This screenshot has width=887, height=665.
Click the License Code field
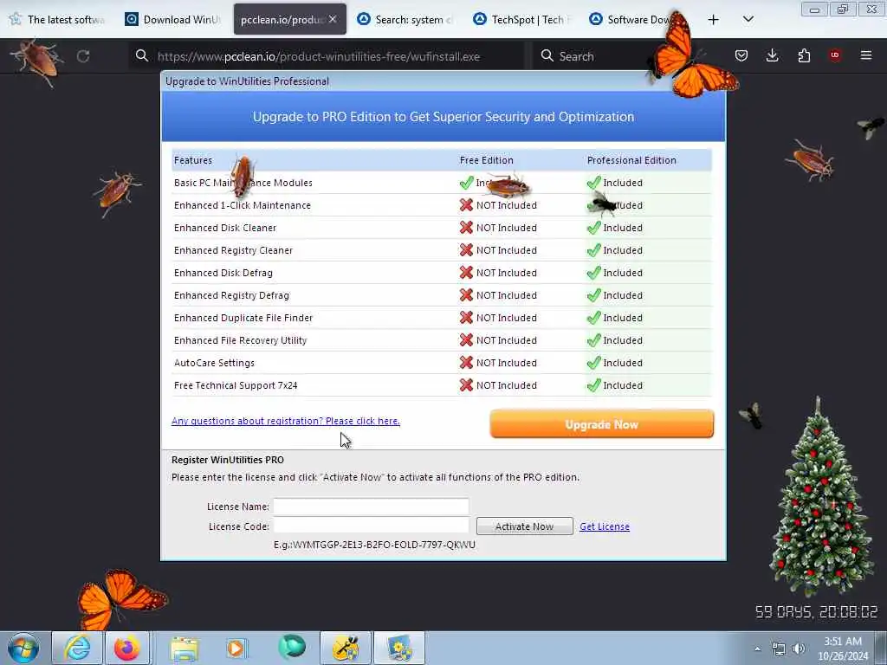tap(371, 526)
